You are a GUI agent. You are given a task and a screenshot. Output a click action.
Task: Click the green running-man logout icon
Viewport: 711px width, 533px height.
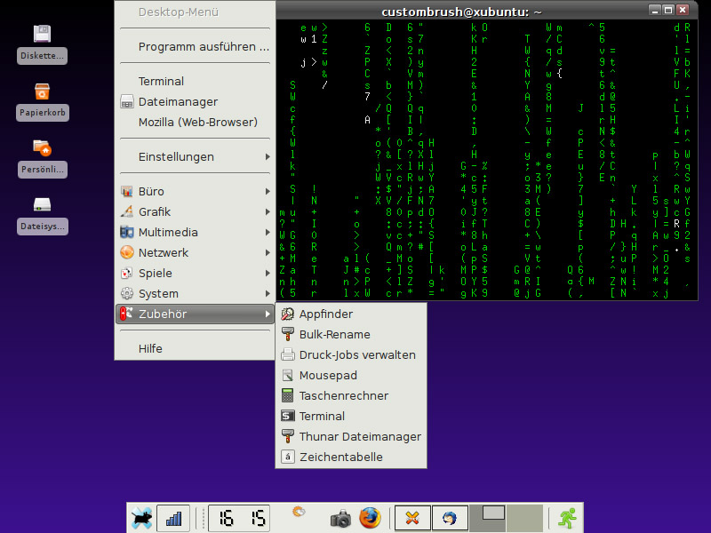(566, 518)
